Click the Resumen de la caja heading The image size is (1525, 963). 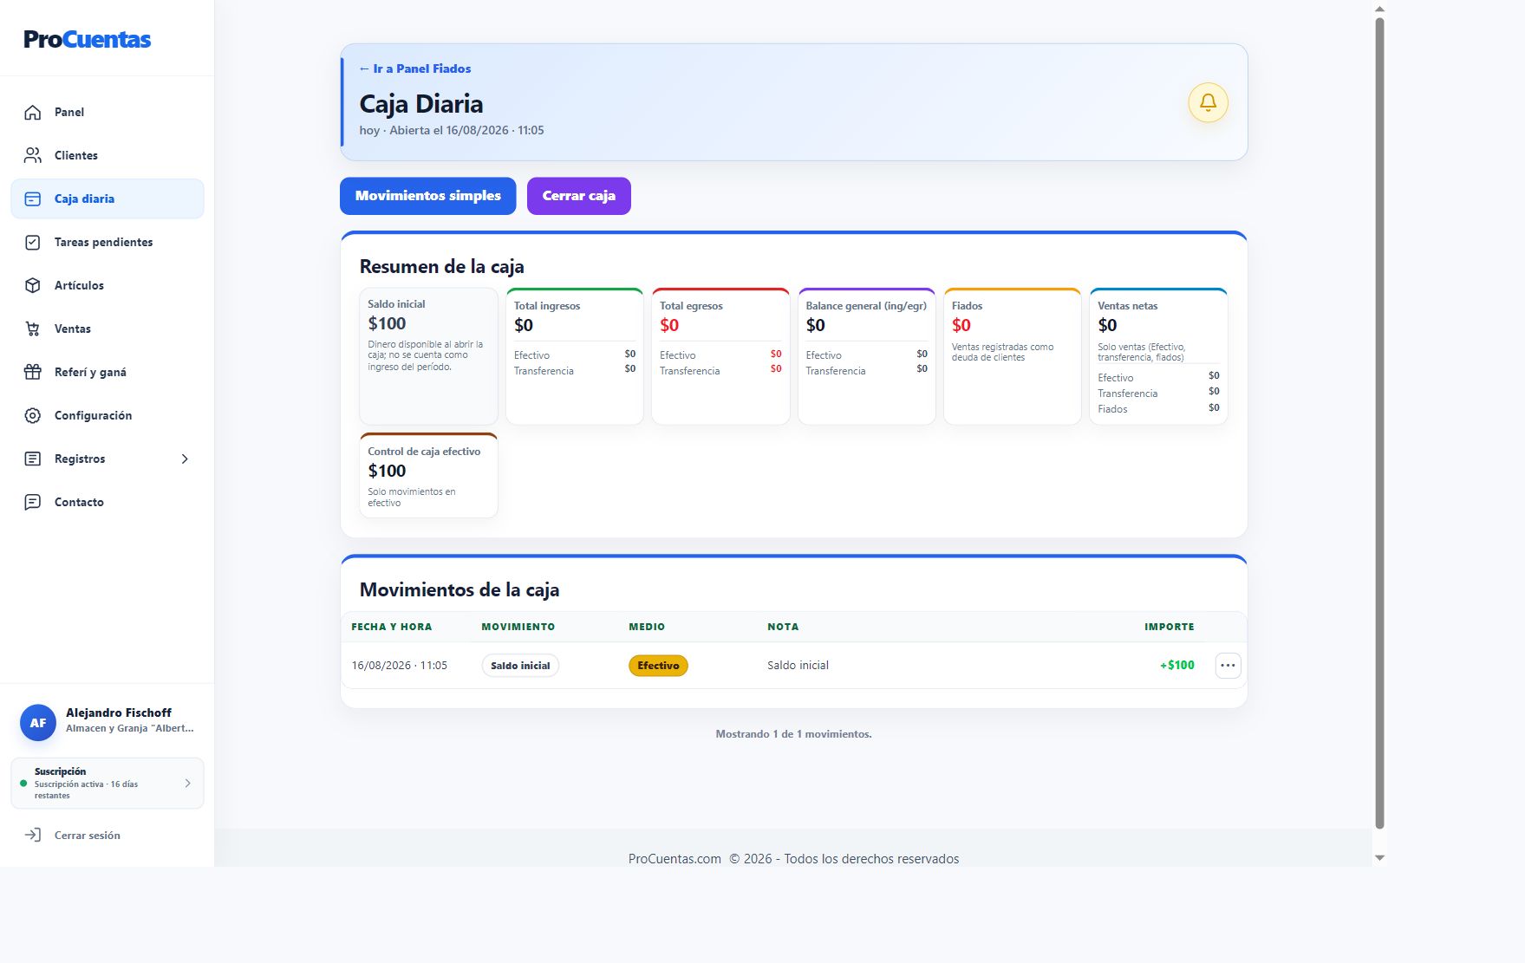[441, 266]
